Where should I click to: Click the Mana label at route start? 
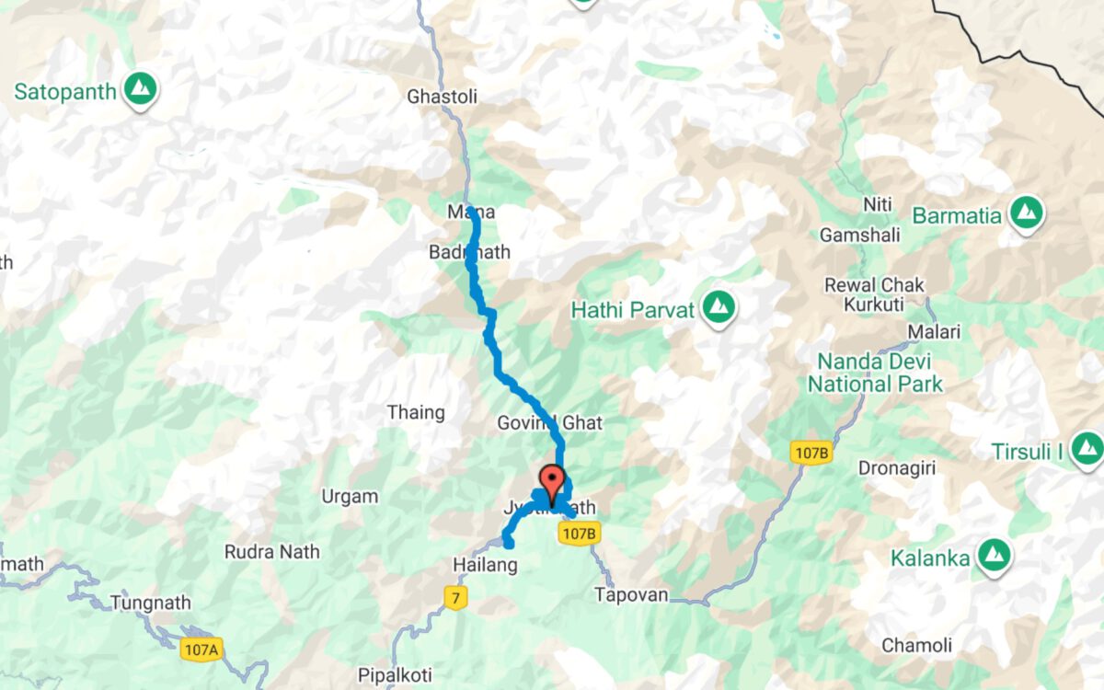pos(471,212)
